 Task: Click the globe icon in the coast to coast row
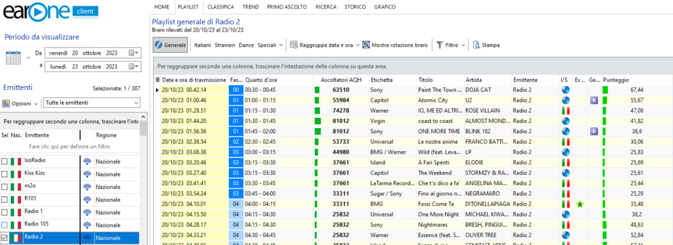(566, 121)
